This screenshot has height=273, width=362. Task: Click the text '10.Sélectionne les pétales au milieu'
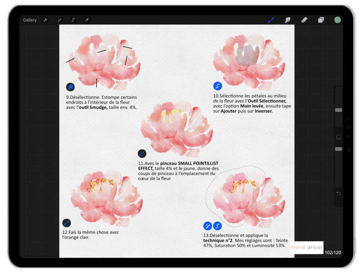(x=250, y=96)
